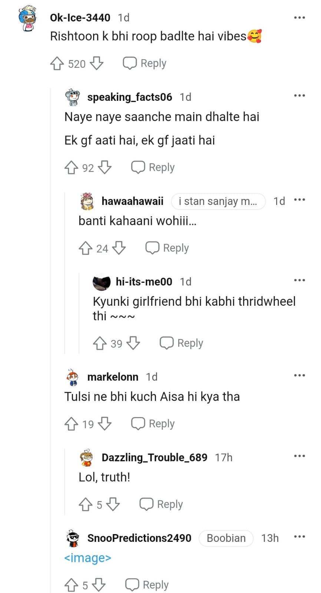
Task: Open the <image> link in SnooPredictions2490's comment
Action: pos(88,558)
